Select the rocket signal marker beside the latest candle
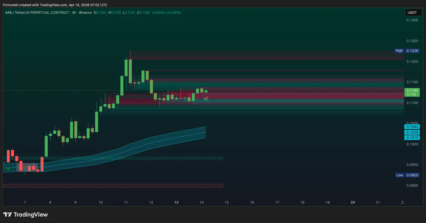The image size is (426, 223). 206,98
